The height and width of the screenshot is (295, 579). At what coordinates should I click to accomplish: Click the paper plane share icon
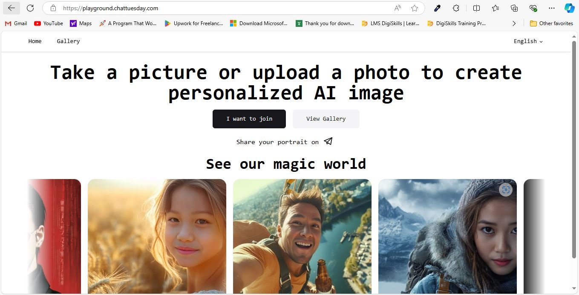pos(328,141)
